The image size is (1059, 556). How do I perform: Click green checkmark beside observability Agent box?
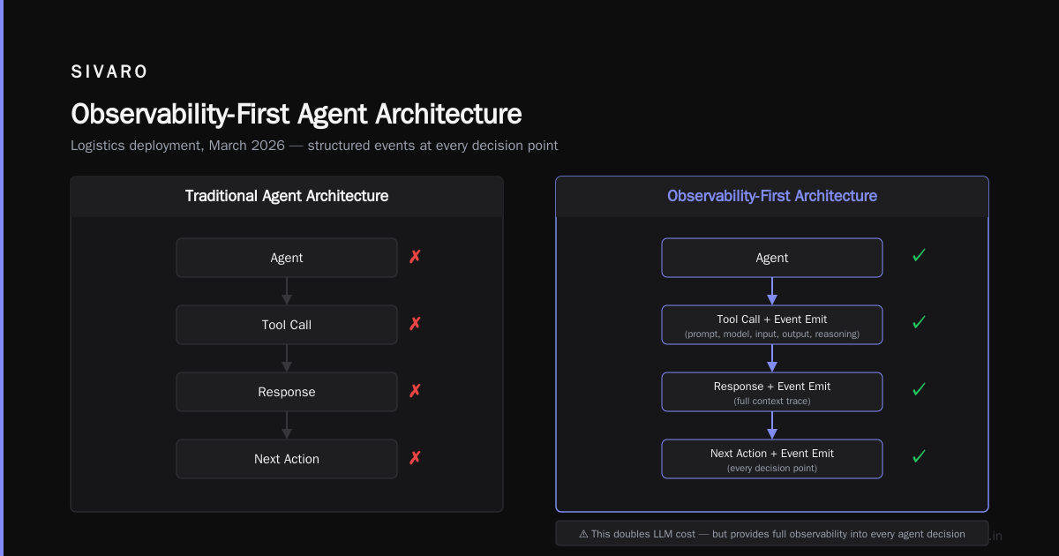point(918,256)
